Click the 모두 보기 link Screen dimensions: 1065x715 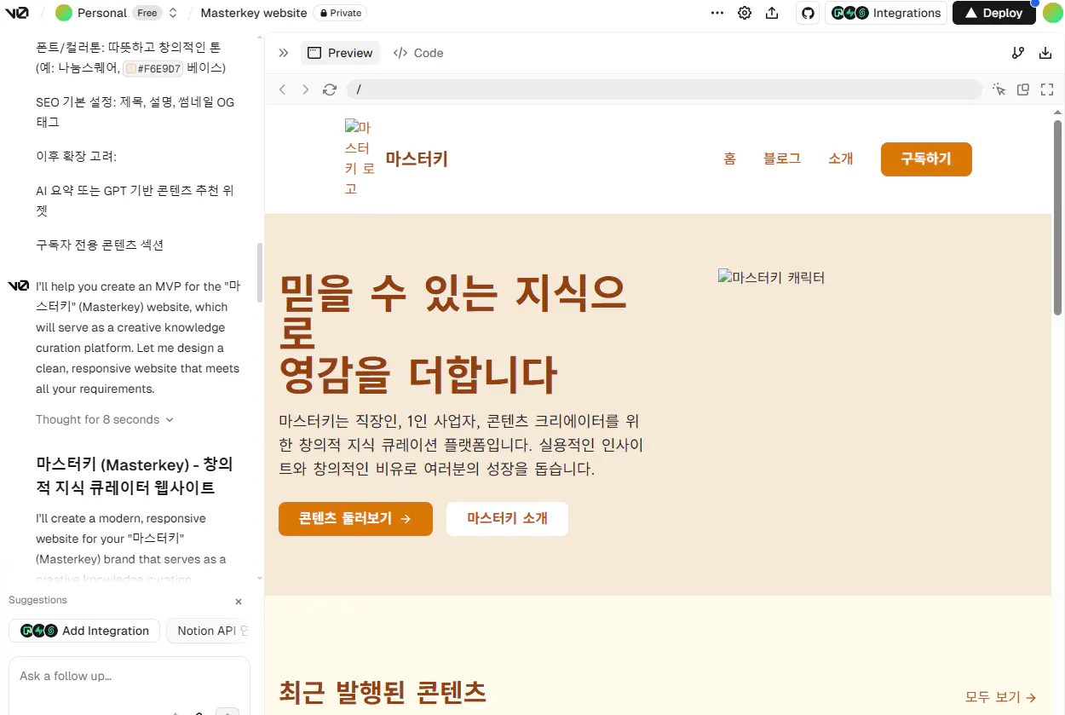point(1000,697)
